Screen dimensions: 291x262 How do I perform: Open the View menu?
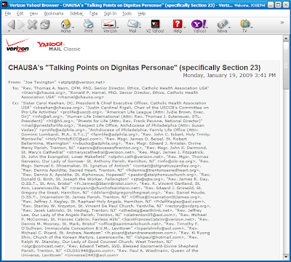[x=33, y=14]
